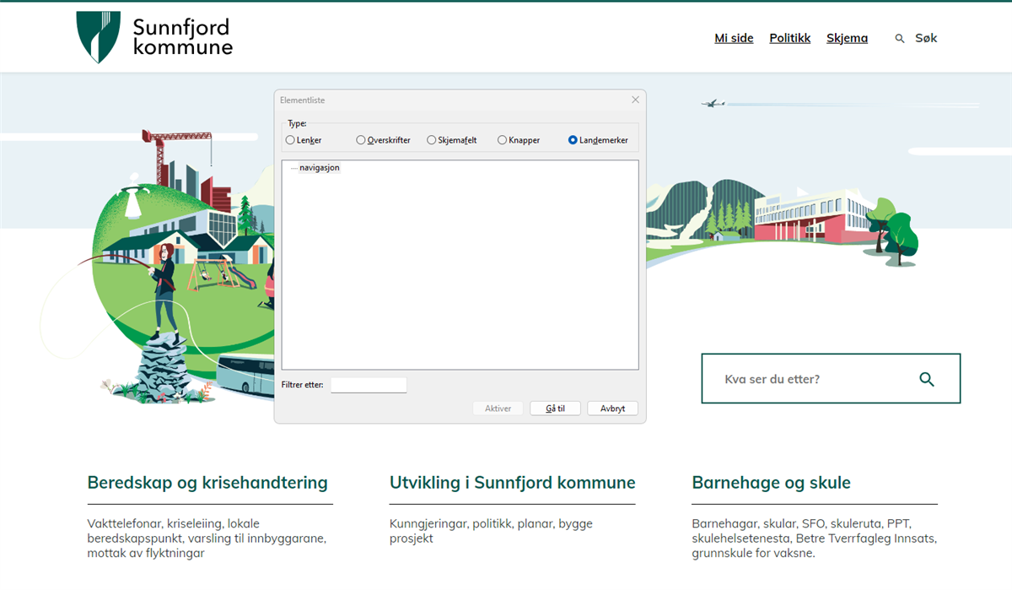The width and height of the screenshot is (1012, 590).
Task: Open the Utvikling i Sunnfjord kommune link
Action: [512, 483]
